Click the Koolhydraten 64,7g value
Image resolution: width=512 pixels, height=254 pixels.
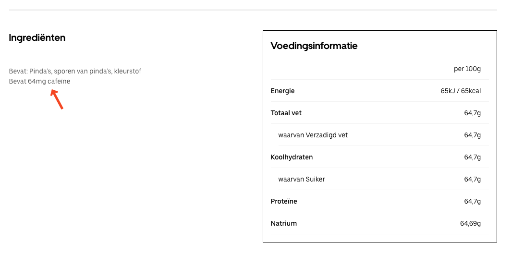[472, 157]
